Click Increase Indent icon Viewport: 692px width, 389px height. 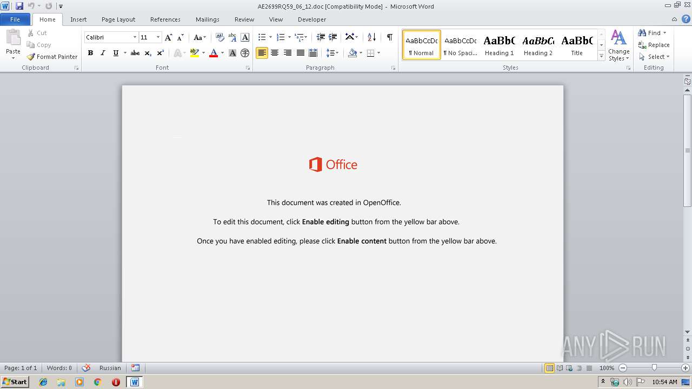(333, 37)
